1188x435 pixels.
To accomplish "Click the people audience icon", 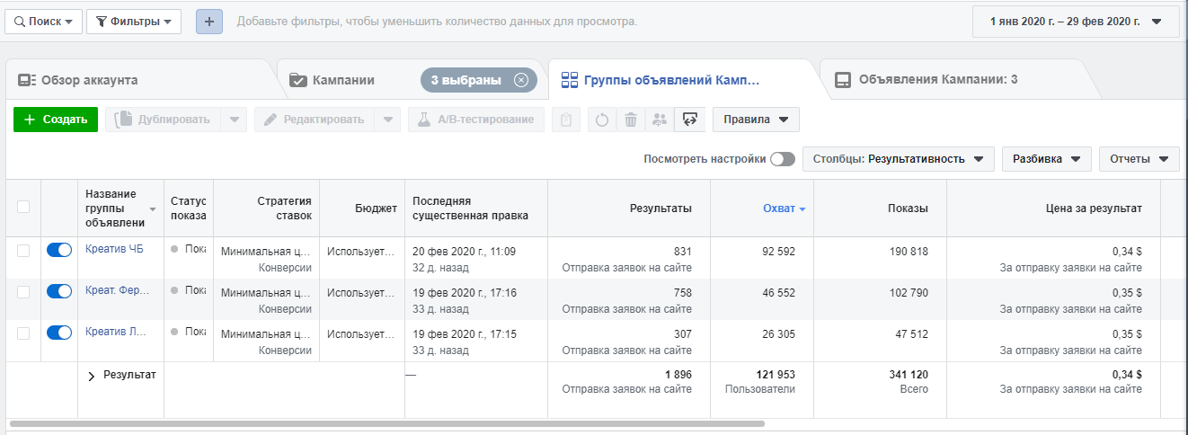I will (660, 120).
